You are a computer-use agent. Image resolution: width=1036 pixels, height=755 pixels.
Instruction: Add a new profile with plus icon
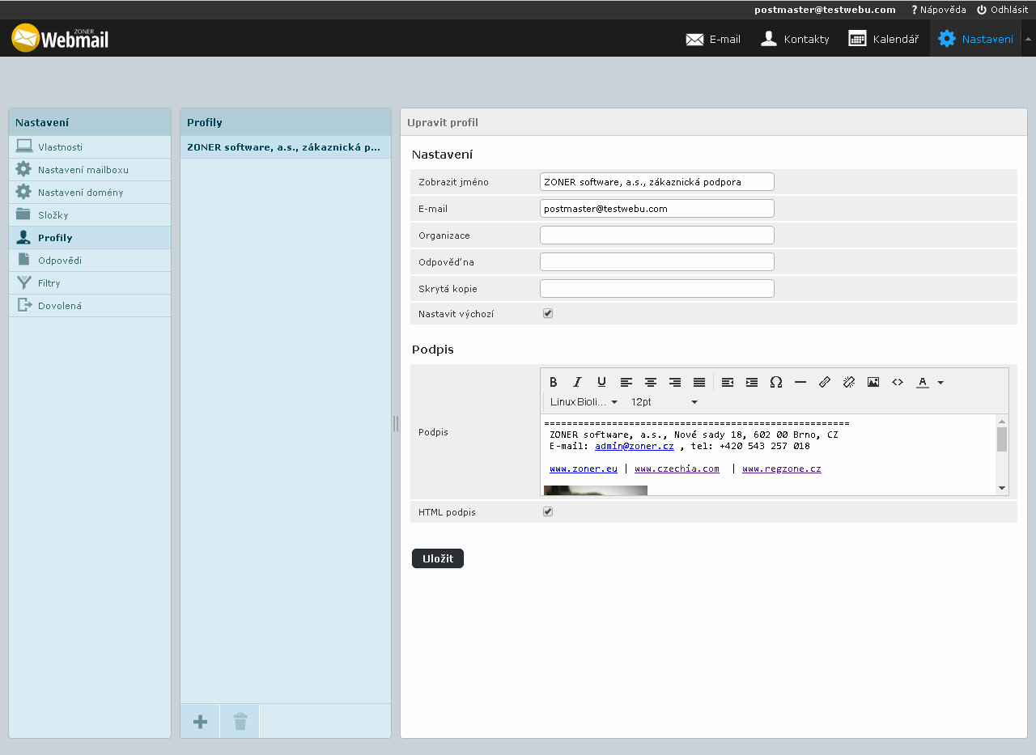pos(200,722)
